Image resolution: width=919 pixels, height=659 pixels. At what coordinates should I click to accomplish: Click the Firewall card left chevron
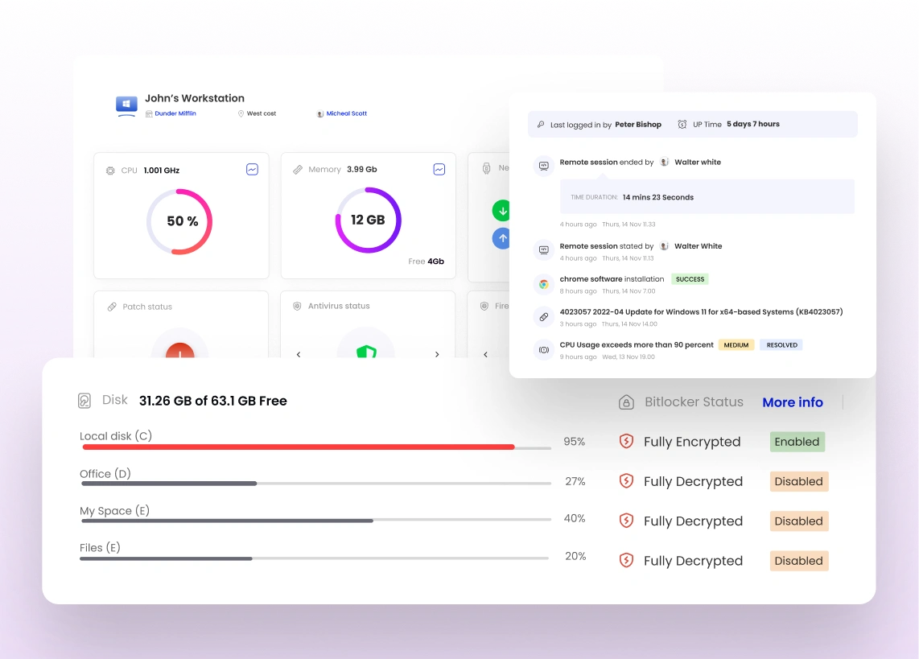coord(485,354)
